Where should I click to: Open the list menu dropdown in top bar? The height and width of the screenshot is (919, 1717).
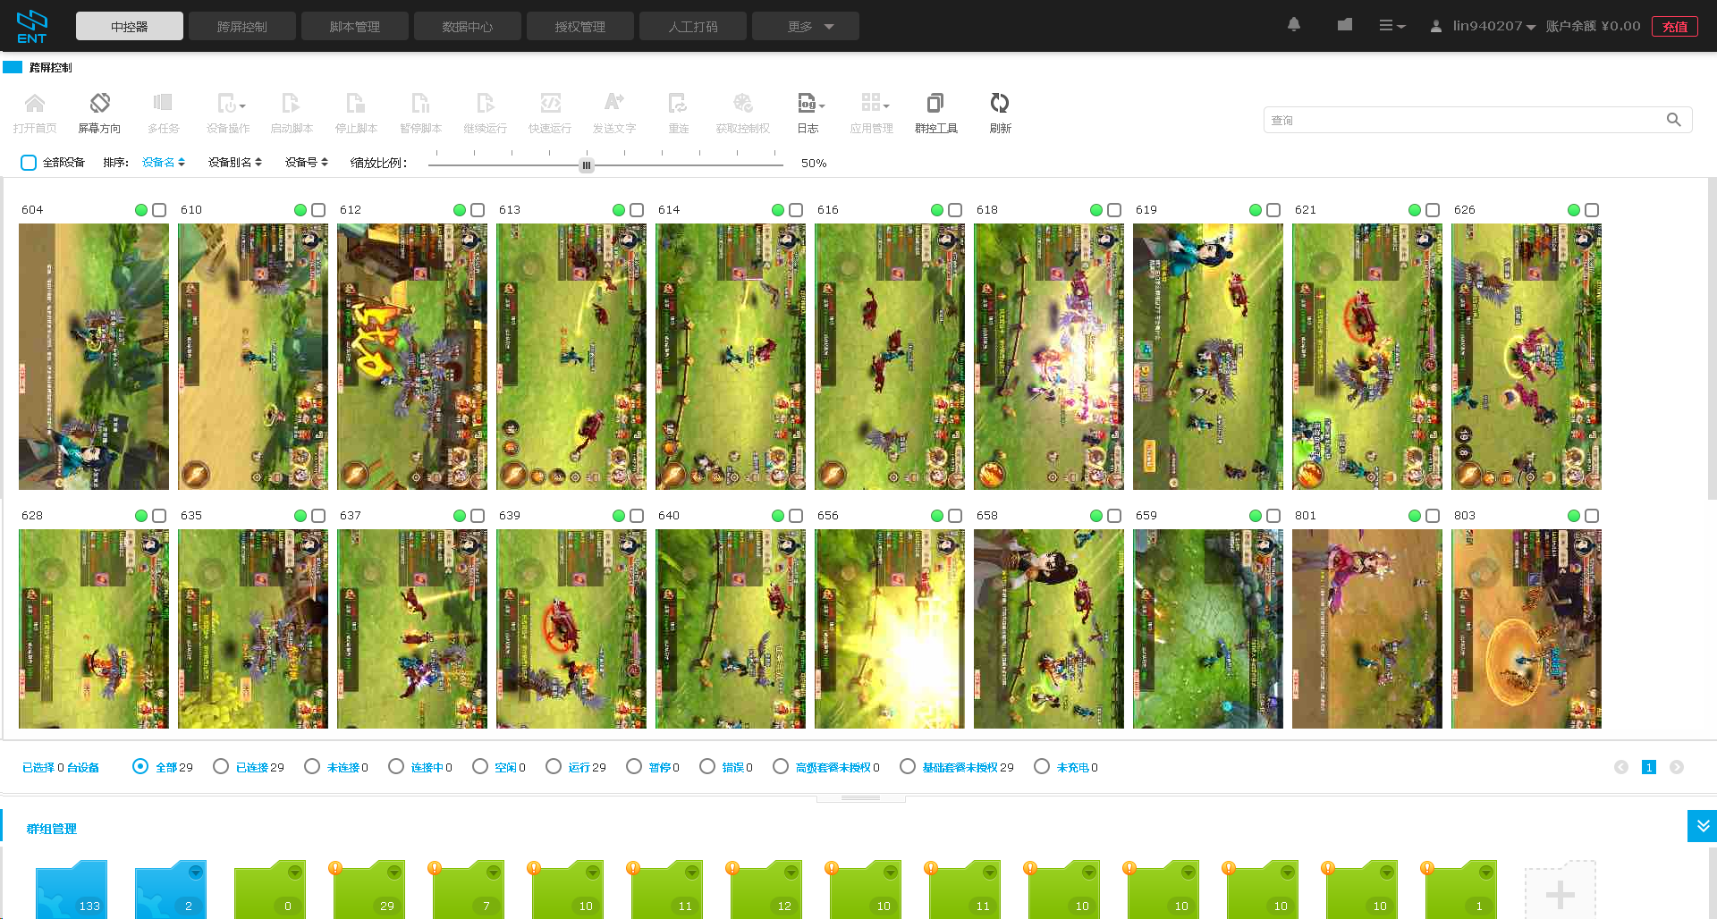click(1392, 26)
